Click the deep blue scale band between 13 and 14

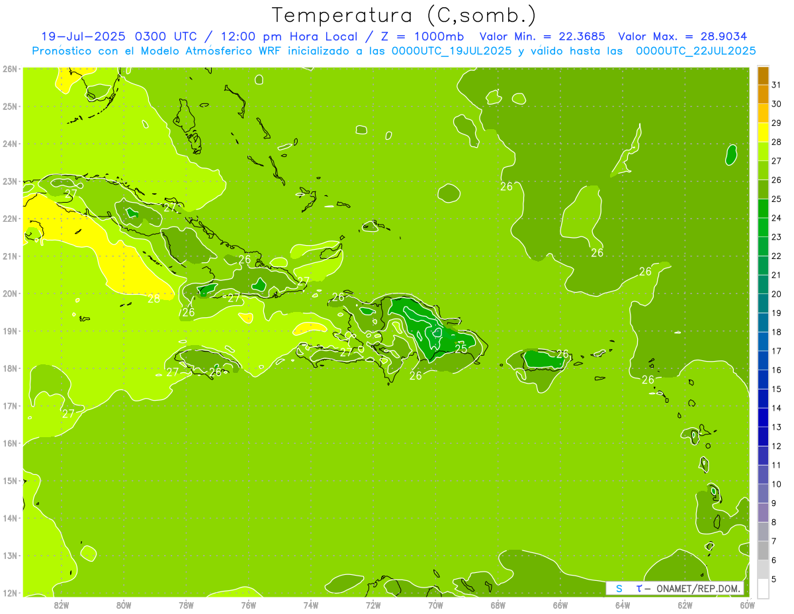point(763,417)
